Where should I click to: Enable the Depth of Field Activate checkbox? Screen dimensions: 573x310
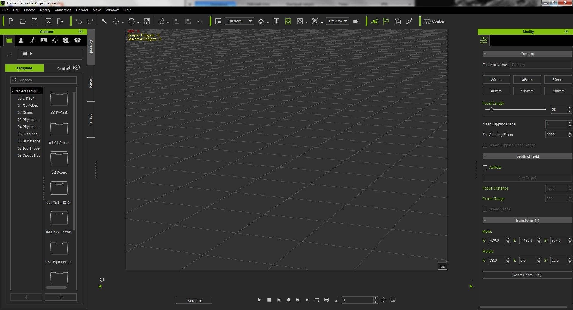pyautogui.click(x=485, y=168)
